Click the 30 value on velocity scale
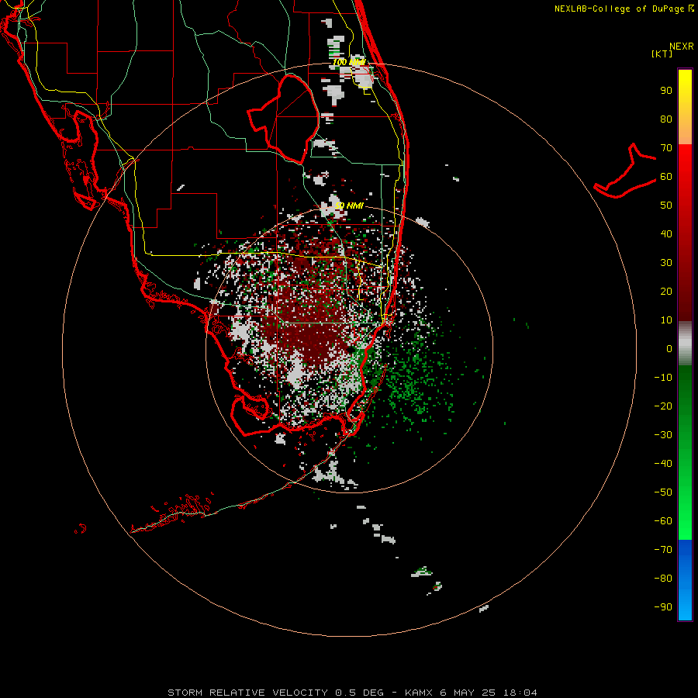This screenshot has width=698, height=698. click(666, 263)
